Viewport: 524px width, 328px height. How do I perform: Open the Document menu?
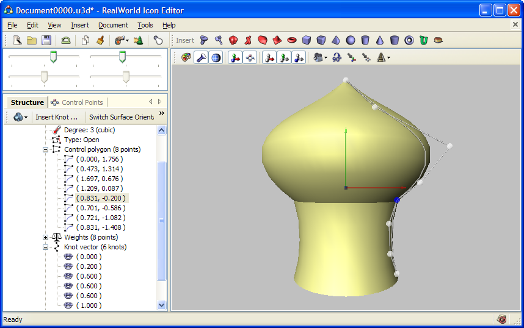(x=113, y=25)
